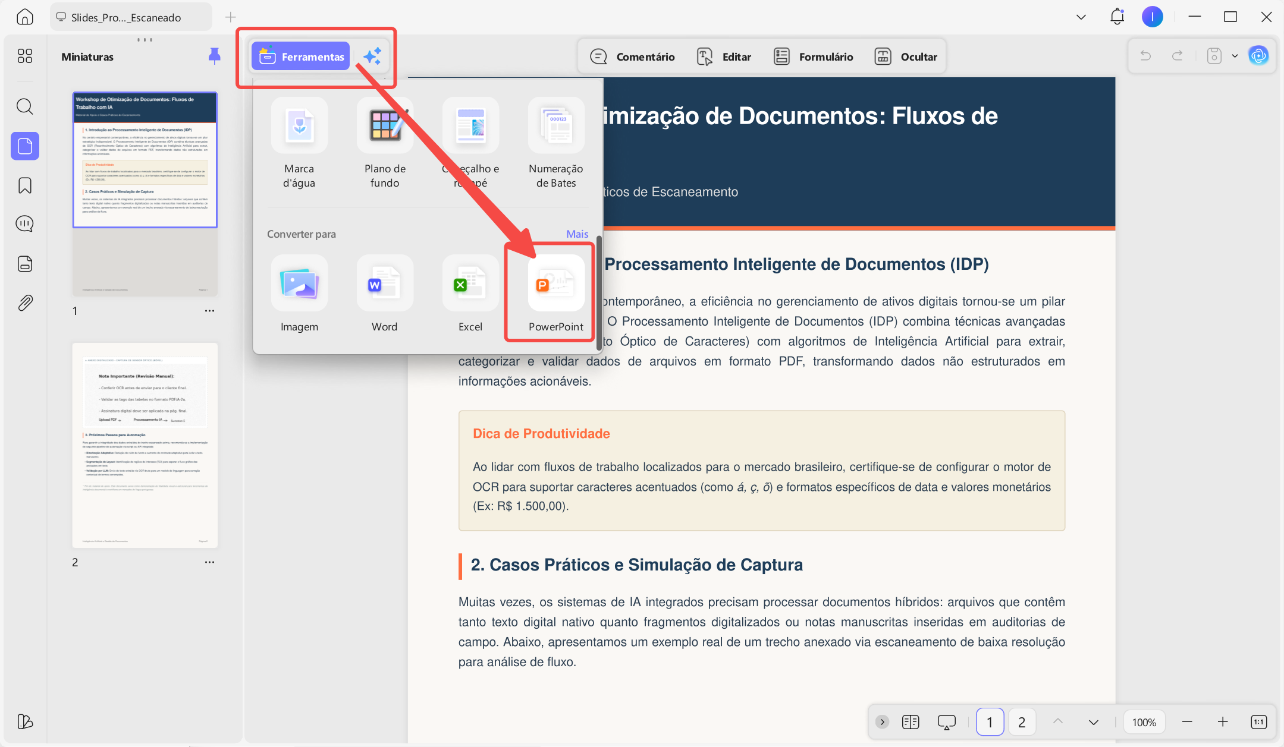Select the Numeração de Bates tool
Image resolution: width=1284 pixels, height=747 pixels.
coord(556,143)
